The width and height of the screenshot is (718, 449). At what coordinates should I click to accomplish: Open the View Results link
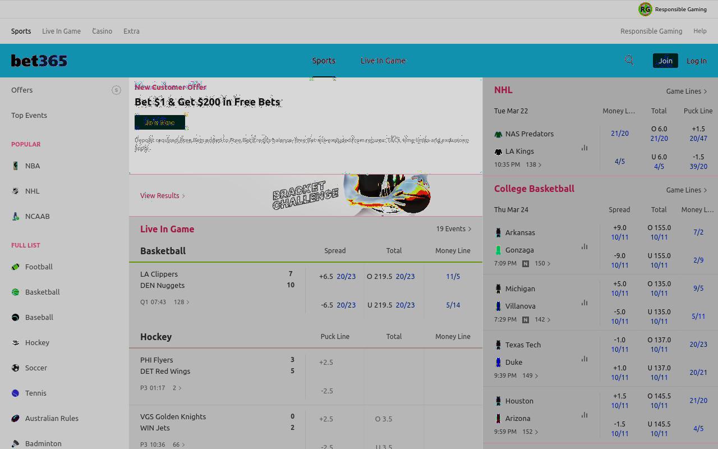(x=163, y=195)
